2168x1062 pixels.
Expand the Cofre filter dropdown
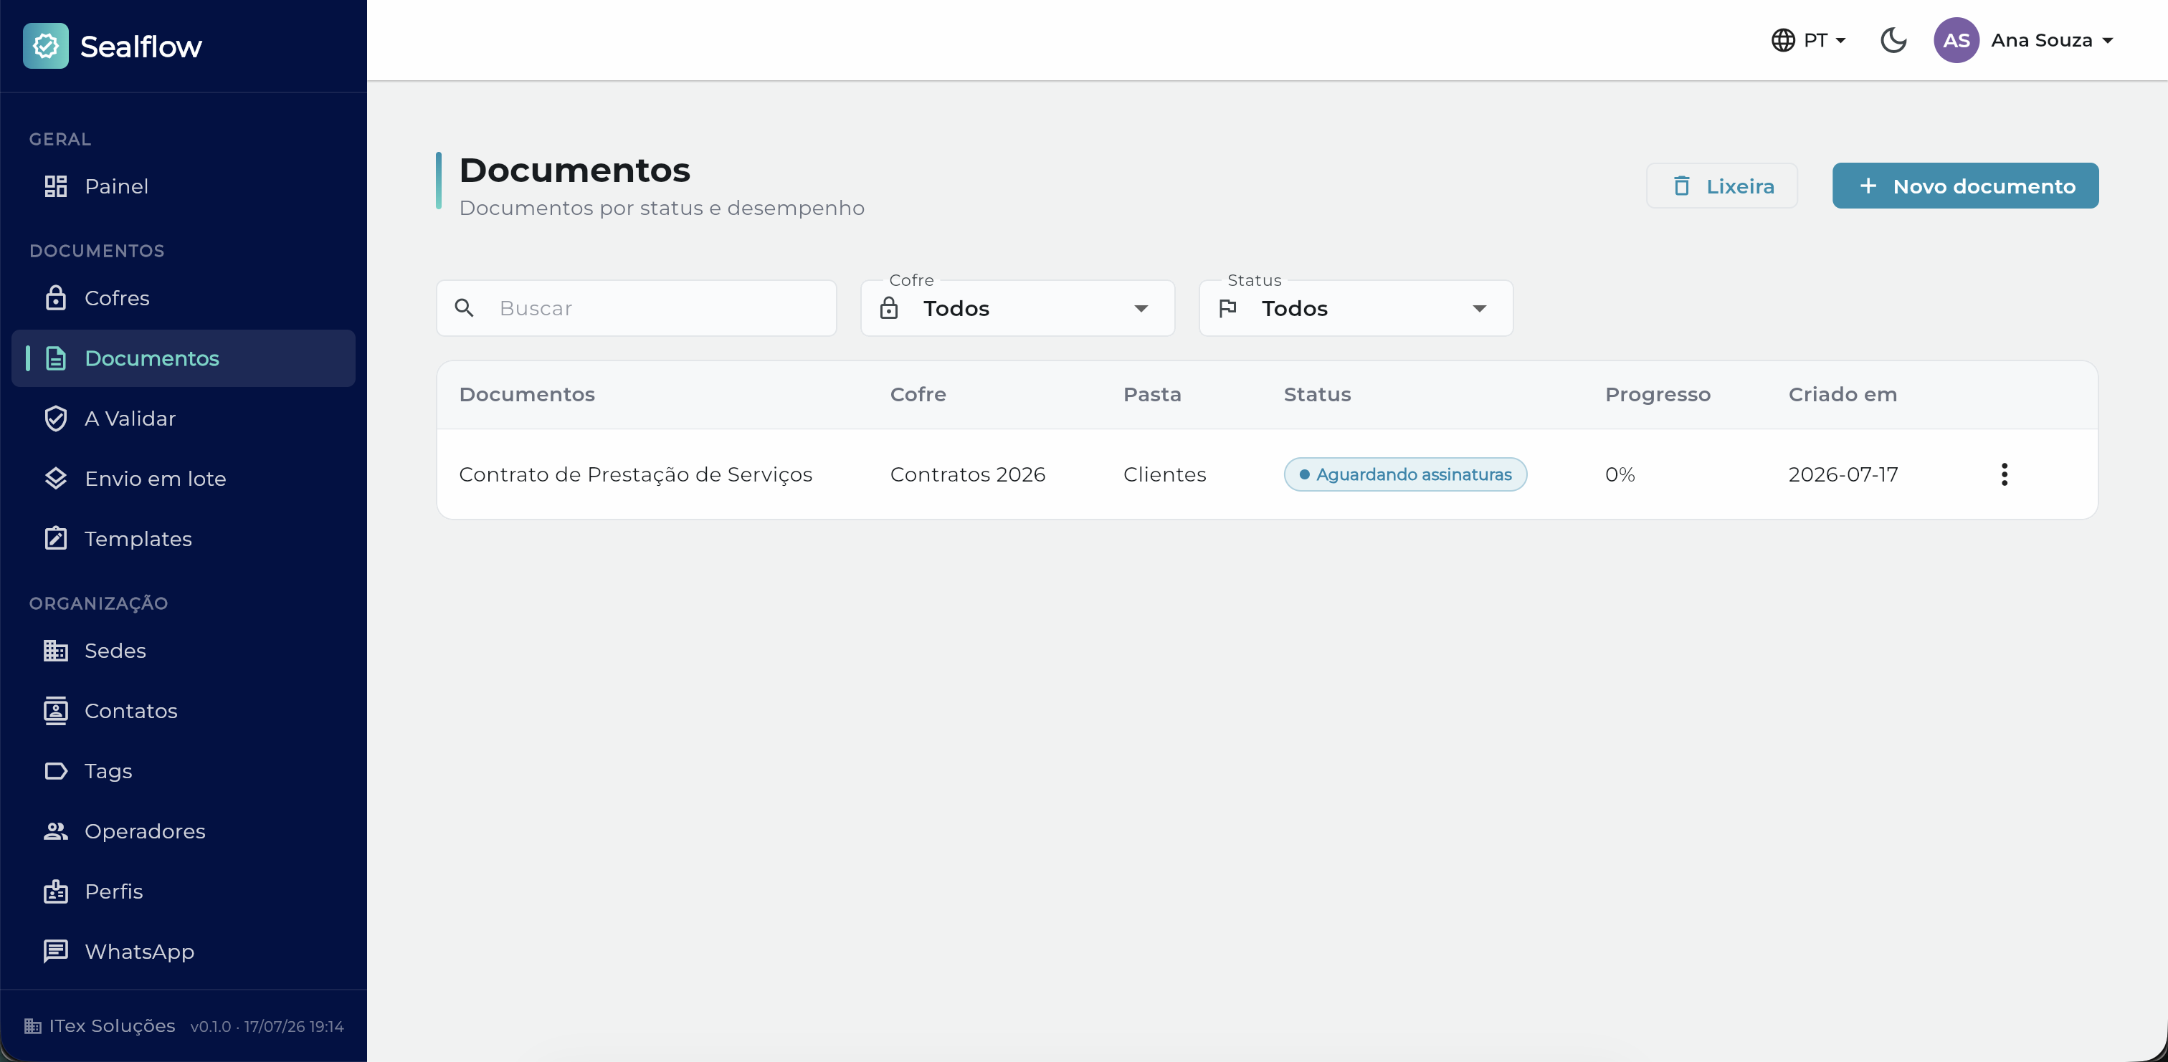[1017, 308]
